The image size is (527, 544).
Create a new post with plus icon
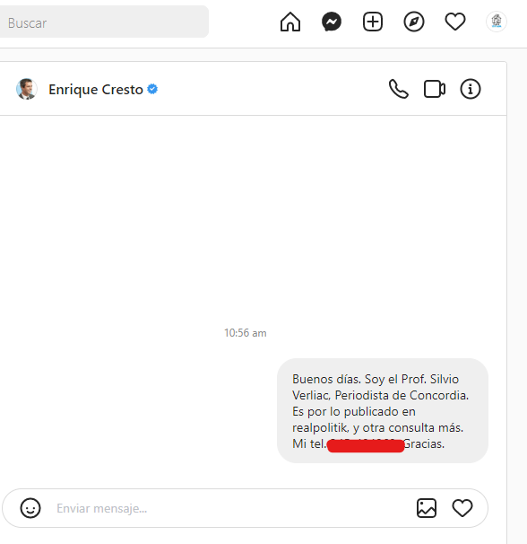click(373, 22)
